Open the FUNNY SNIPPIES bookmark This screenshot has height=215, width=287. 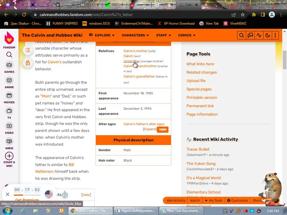(62, 24)
